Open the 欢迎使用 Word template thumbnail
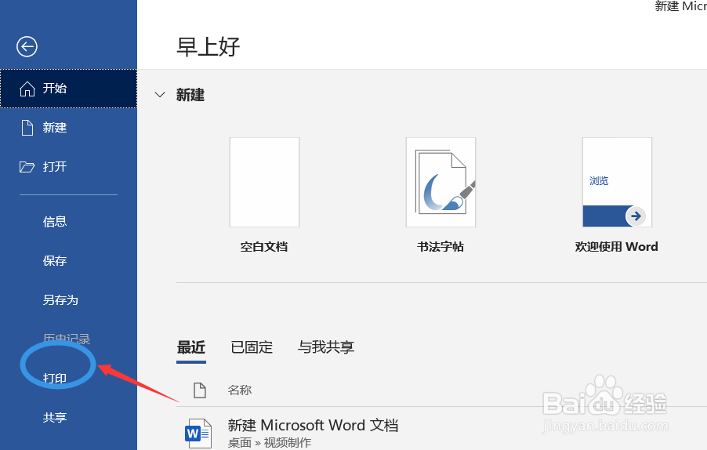The height and width of the screenshot is (450, 707). click(x=618, y=182)
